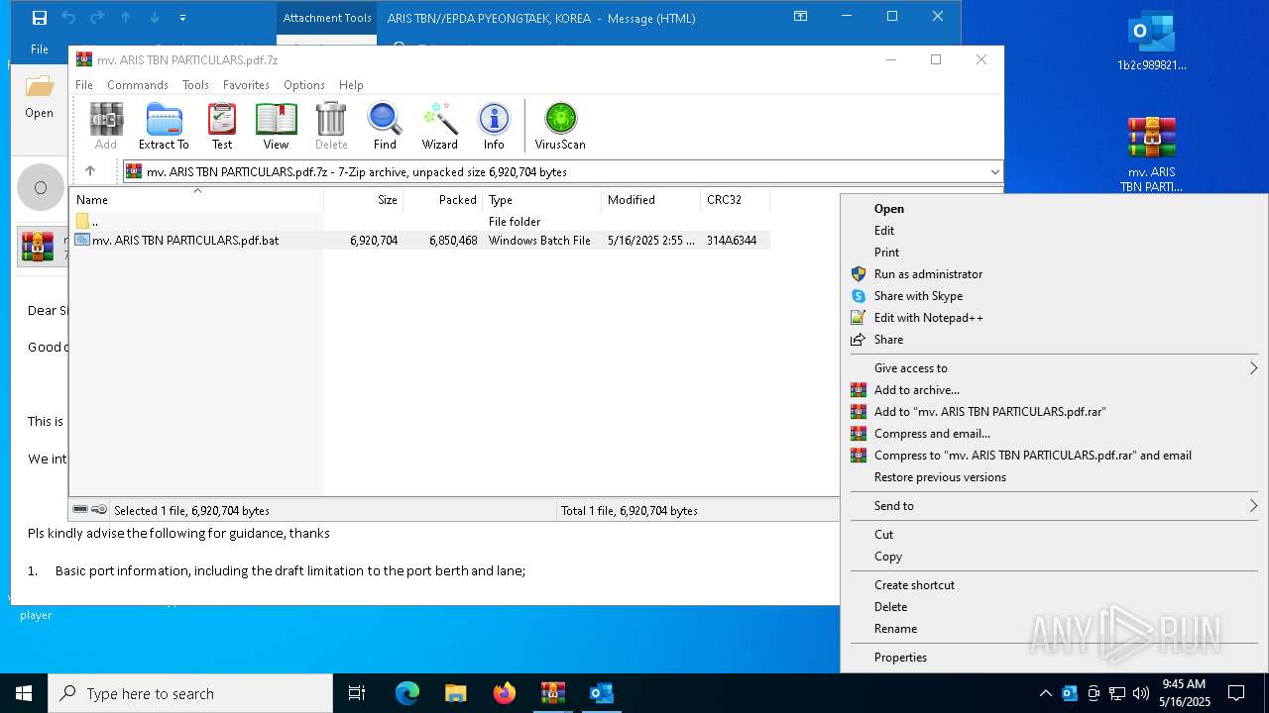Screen dimensions: 1269x713
Task: Select the mv. ARIS TBN PARTICULARS.pdf.bat file
Action: click(x=421, y=240)
